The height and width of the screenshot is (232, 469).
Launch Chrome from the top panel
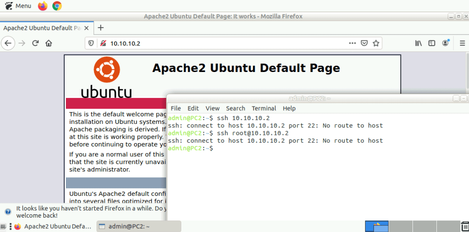(x=57, y=6)
